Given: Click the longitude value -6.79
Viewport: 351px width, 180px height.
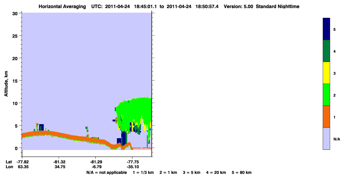Looking at the screenshot, I should (x=96, y=167).
